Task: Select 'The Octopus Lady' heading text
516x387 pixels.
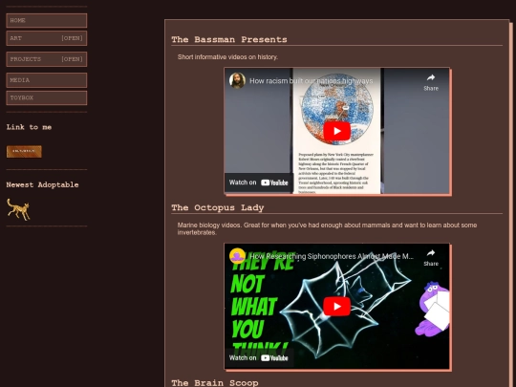Action: tap(218, 208)
